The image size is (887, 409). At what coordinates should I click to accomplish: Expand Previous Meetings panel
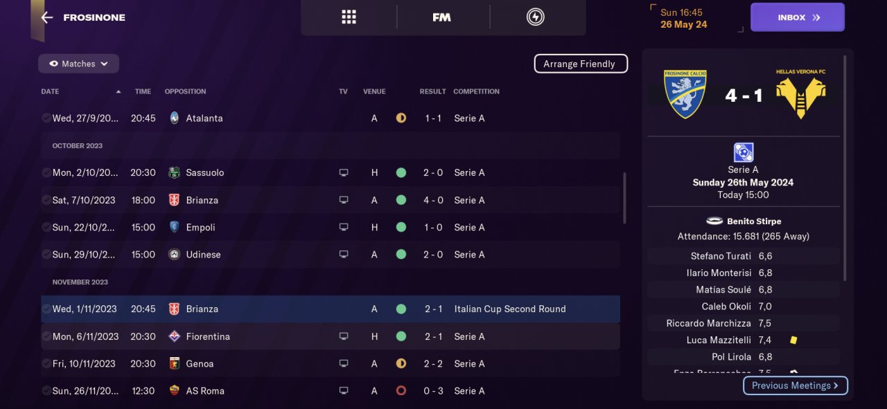tap(795, 385)
